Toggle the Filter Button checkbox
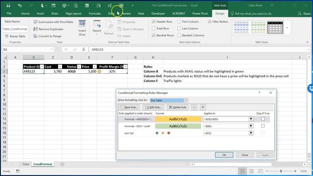Screen dimensions: 313x176 click(209, 22)
